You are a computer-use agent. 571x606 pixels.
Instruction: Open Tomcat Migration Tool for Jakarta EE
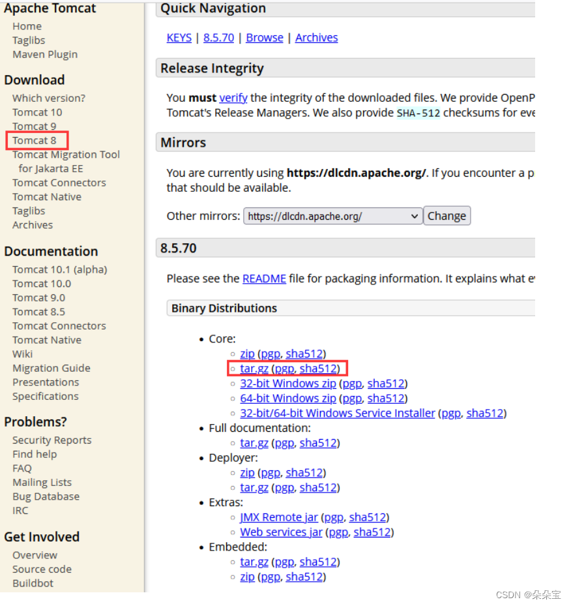pos(66,162)
